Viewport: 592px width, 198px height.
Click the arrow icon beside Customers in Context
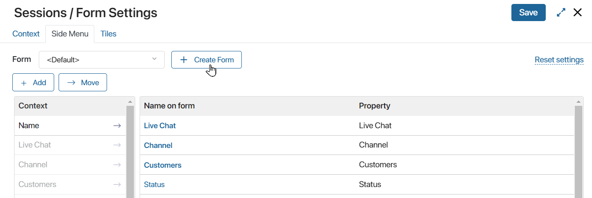(117, 184)
